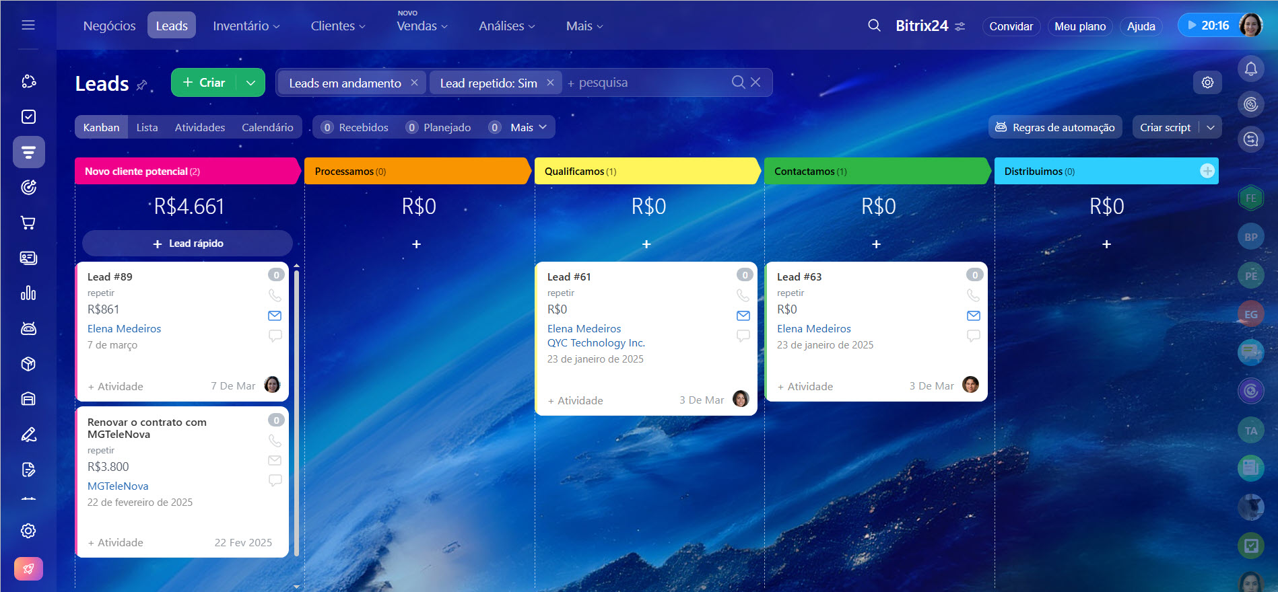
Task: Open the hamburger menu in the left sidebar
Action: point(28,25)
